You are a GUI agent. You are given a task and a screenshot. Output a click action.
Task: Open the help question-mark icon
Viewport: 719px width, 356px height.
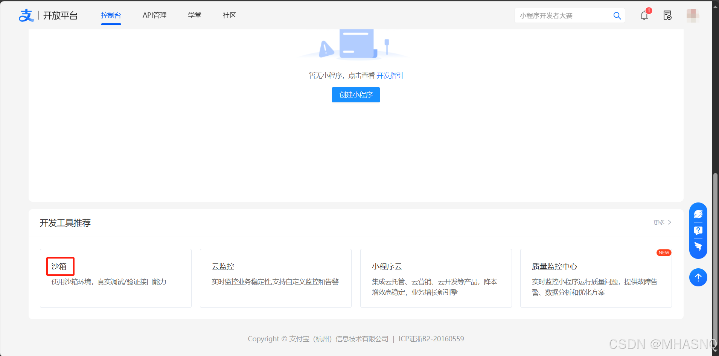coord(698,230)
